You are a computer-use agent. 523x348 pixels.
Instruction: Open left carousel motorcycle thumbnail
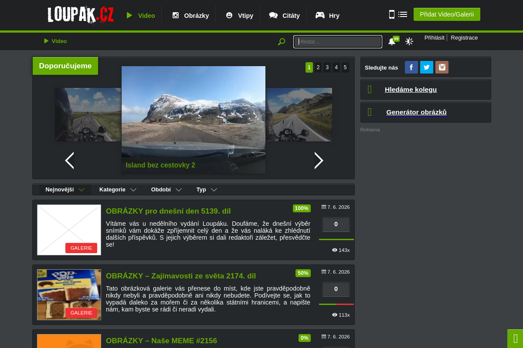click(88, 114)
